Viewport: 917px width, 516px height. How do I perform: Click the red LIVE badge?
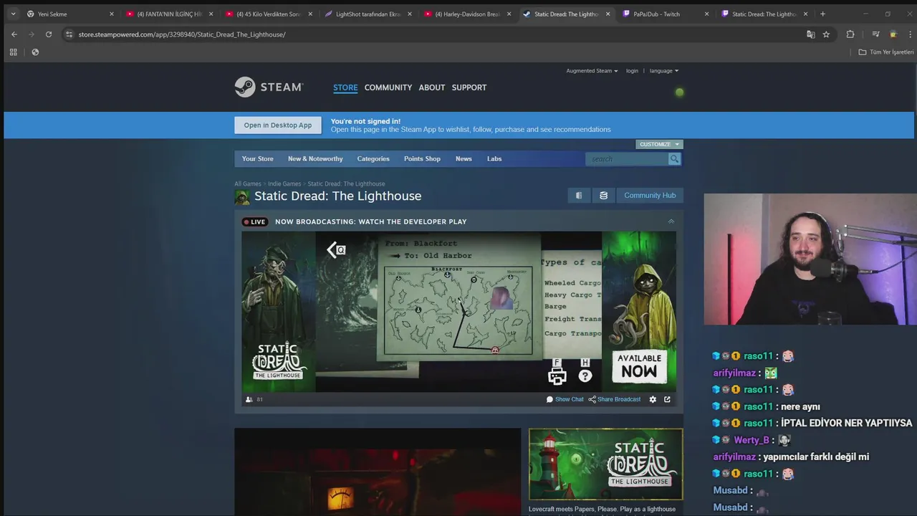tap(254, 222)
